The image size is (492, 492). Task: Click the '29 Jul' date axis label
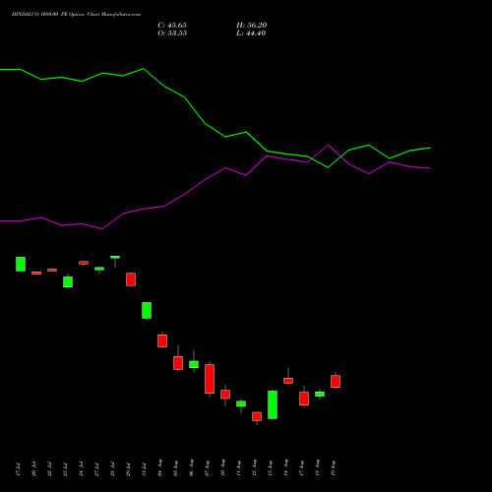point(128,469)
